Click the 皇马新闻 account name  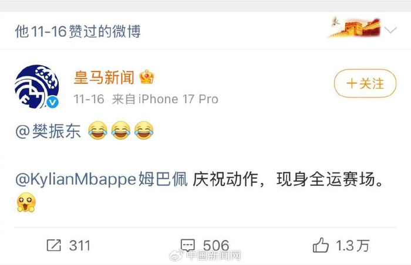104,77
